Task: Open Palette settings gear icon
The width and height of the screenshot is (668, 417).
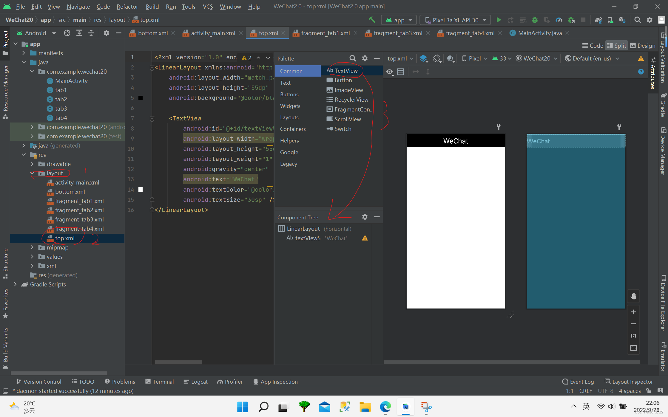Action: point(365,58)
